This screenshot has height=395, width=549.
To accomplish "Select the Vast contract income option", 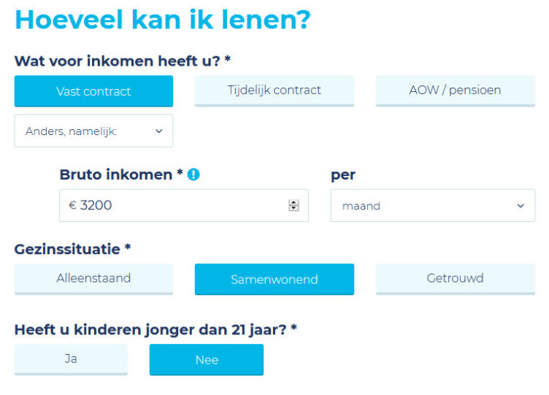I will [93, 91].
